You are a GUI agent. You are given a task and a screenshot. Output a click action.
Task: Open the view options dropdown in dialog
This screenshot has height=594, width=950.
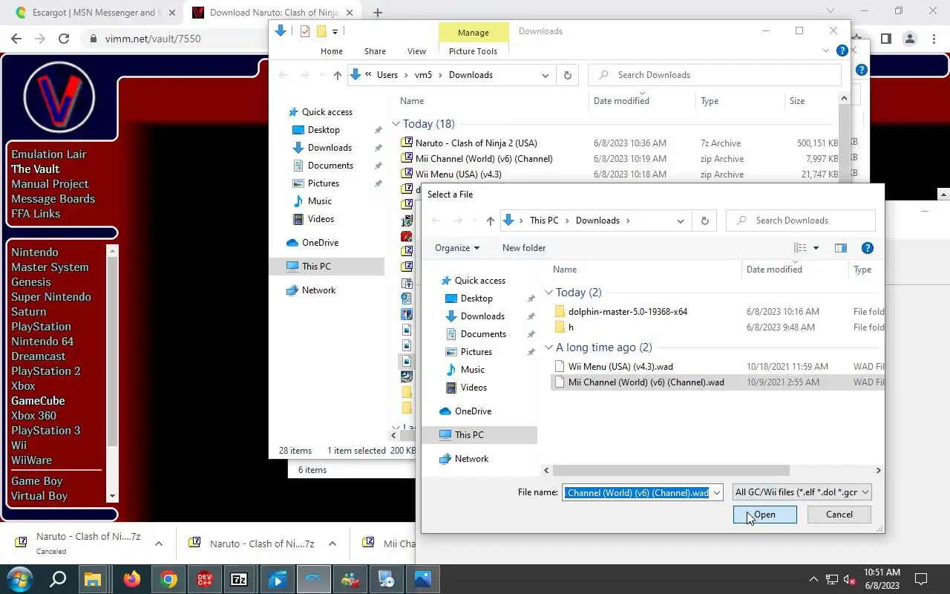coord(816,248)
